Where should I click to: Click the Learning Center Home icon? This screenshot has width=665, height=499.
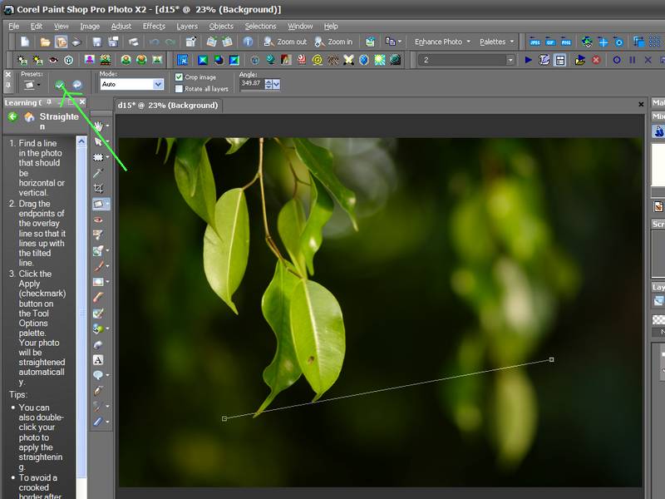coord(29,117)
